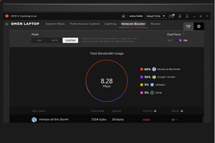This screenshot has height=143, width=215.
Task: Switch to Performance Control tab
Action: pos(84,24)
